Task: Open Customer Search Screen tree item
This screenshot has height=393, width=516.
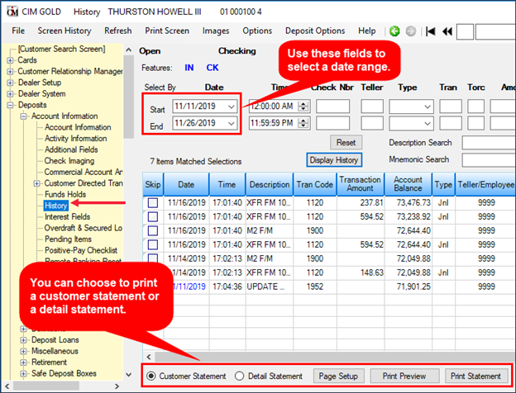Action: [61, 49]
